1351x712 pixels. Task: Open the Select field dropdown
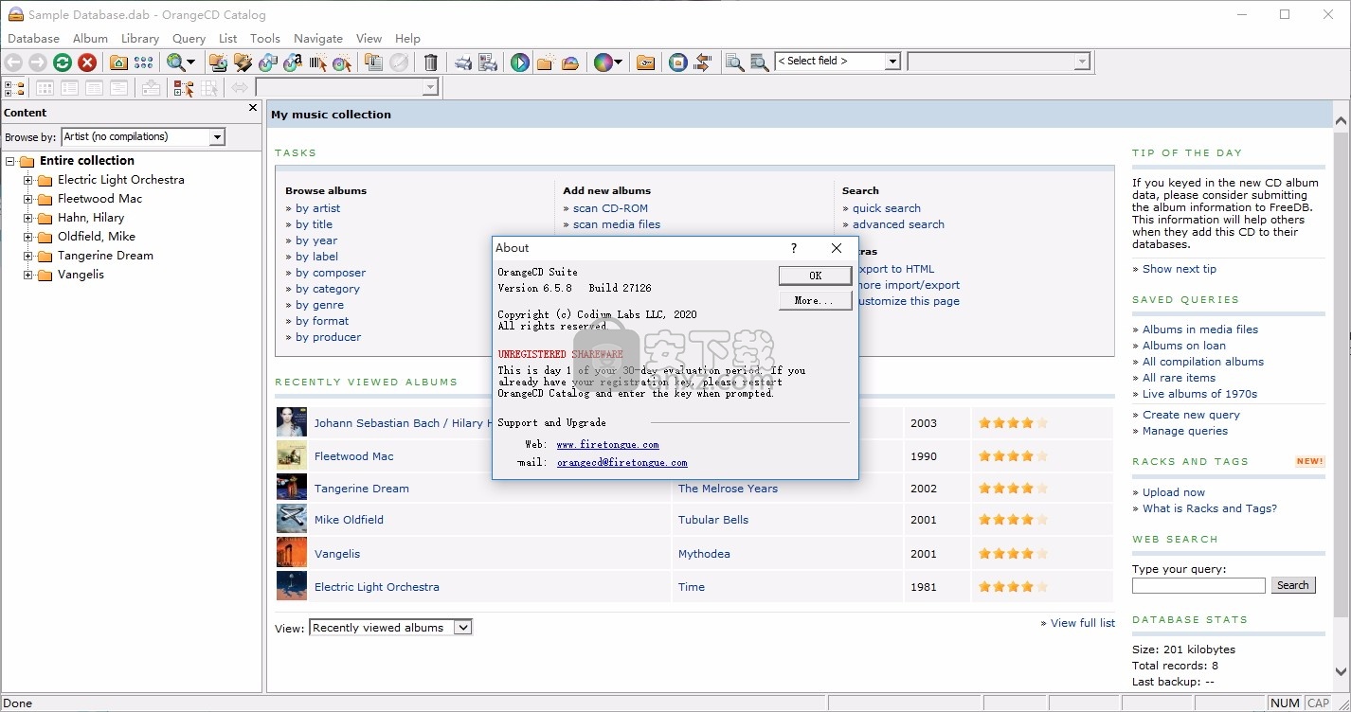click(892, 62)
